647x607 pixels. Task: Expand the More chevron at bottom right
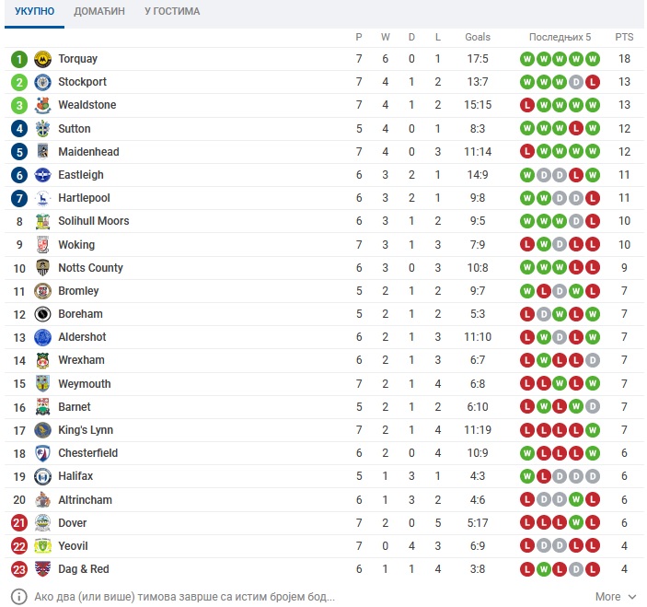click(631, 597)
